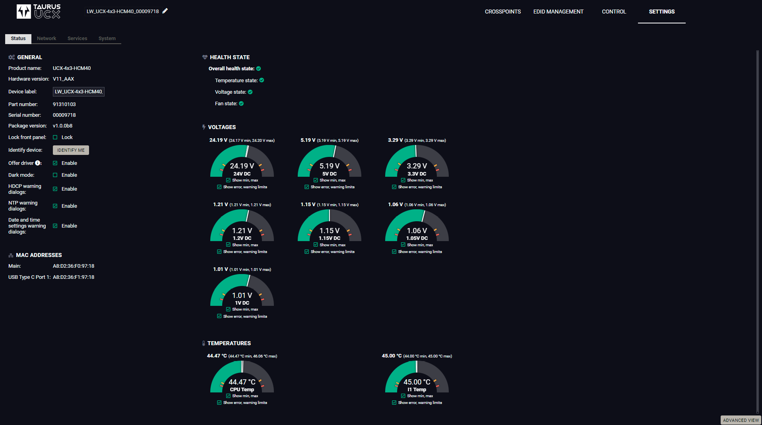
Task: Toggle Show min, max for CPU Temp
Action: point(228,396)
